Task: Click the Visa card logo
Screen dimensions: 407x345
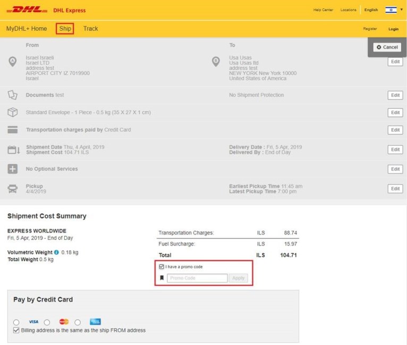Action: 33,322
